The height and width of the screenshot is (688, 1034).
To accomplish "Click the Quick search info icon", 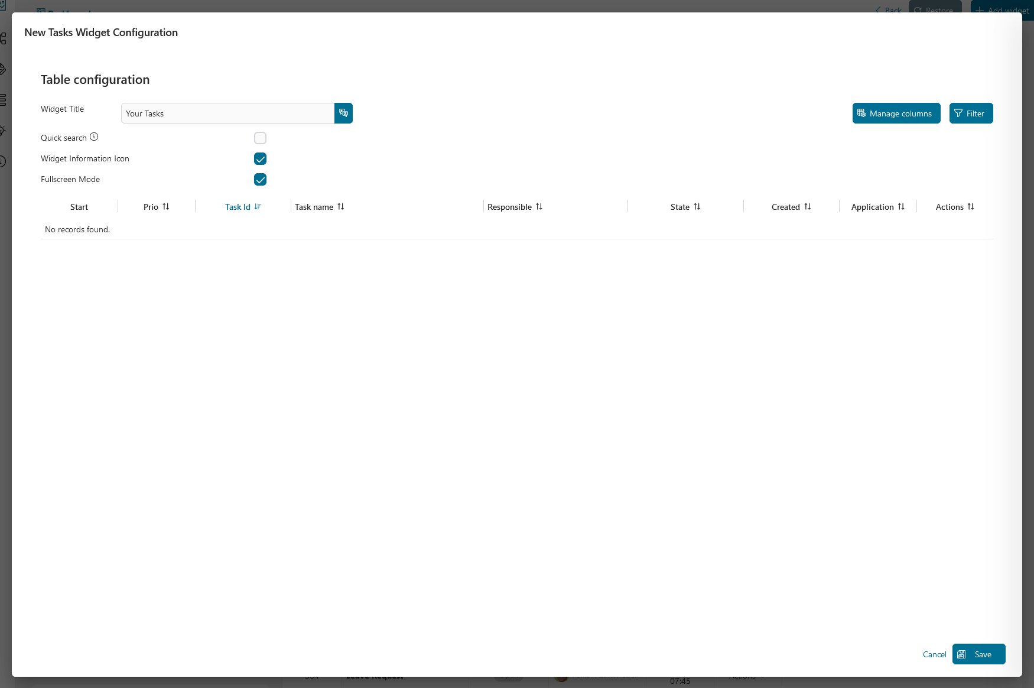I will 94,137.
